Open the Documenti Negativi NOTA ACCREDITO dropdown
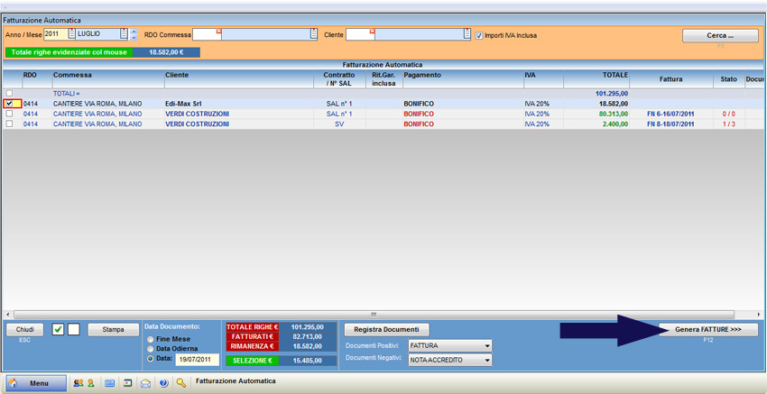Viewport: 767px width, 394px height. [x=487, y=361]
